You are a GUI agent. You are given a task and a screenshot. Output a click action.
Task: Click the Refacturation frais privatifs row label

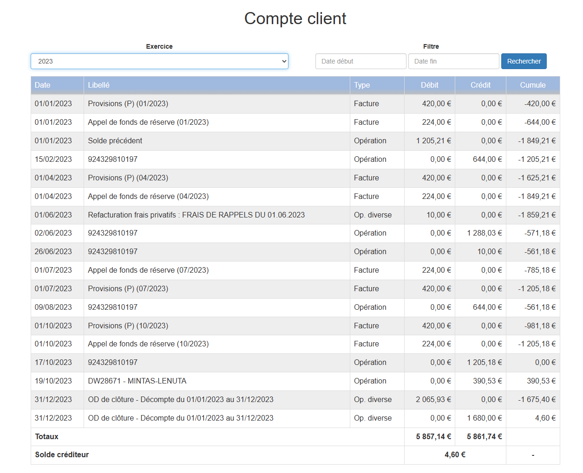[x=196, y=215]
